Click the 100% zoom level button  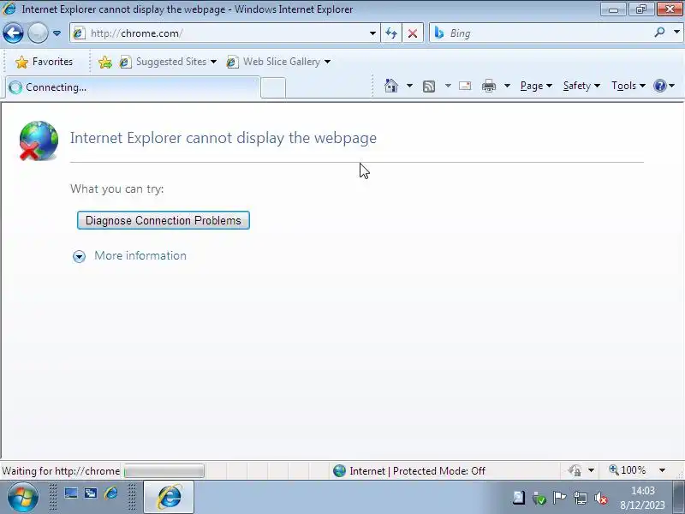628,470
